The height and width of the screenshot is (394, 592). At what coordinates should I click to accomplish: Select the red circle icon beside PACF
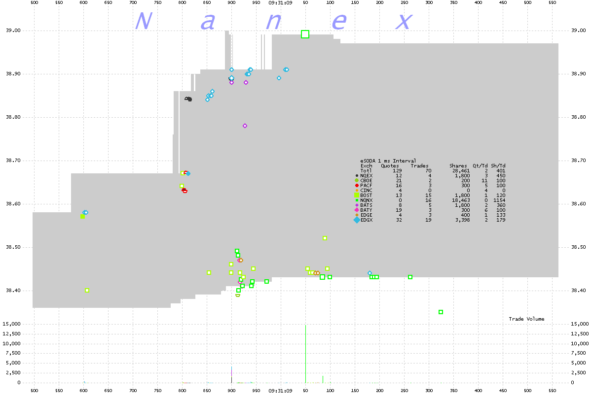click(x=357, y=185)
